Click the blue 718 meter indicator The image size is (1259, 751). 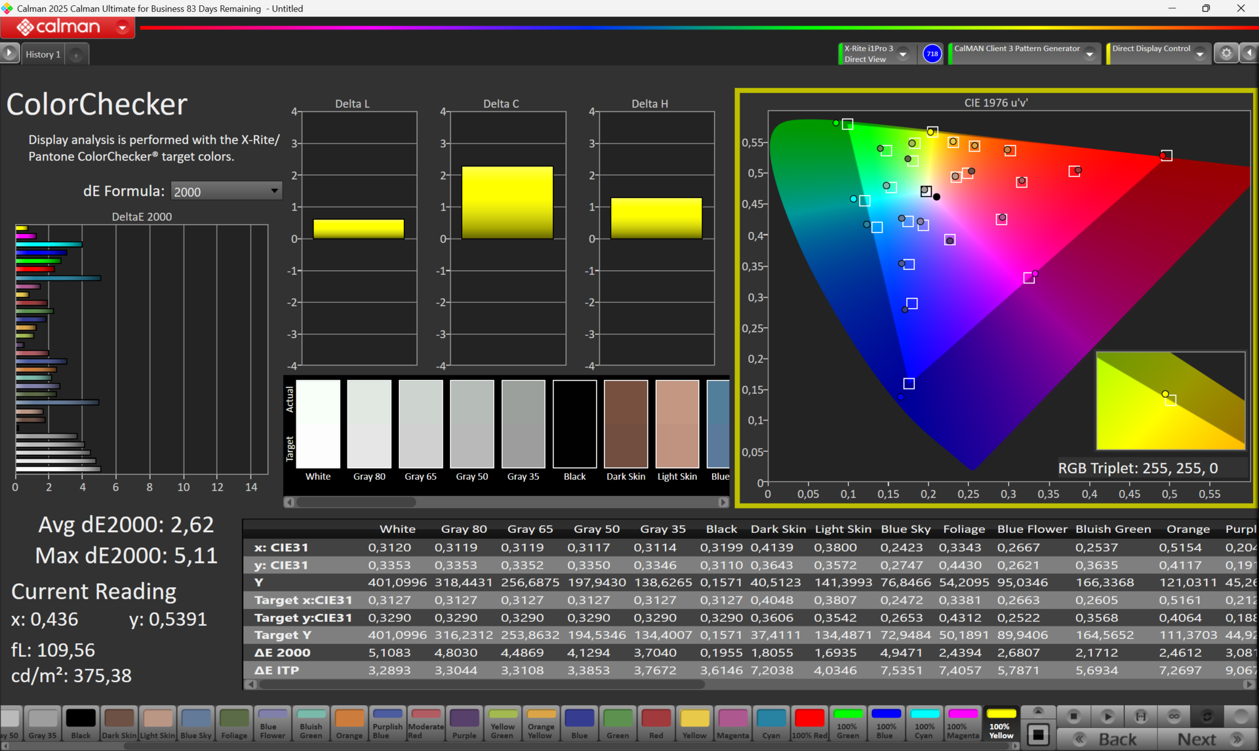[x=932, y=54]
